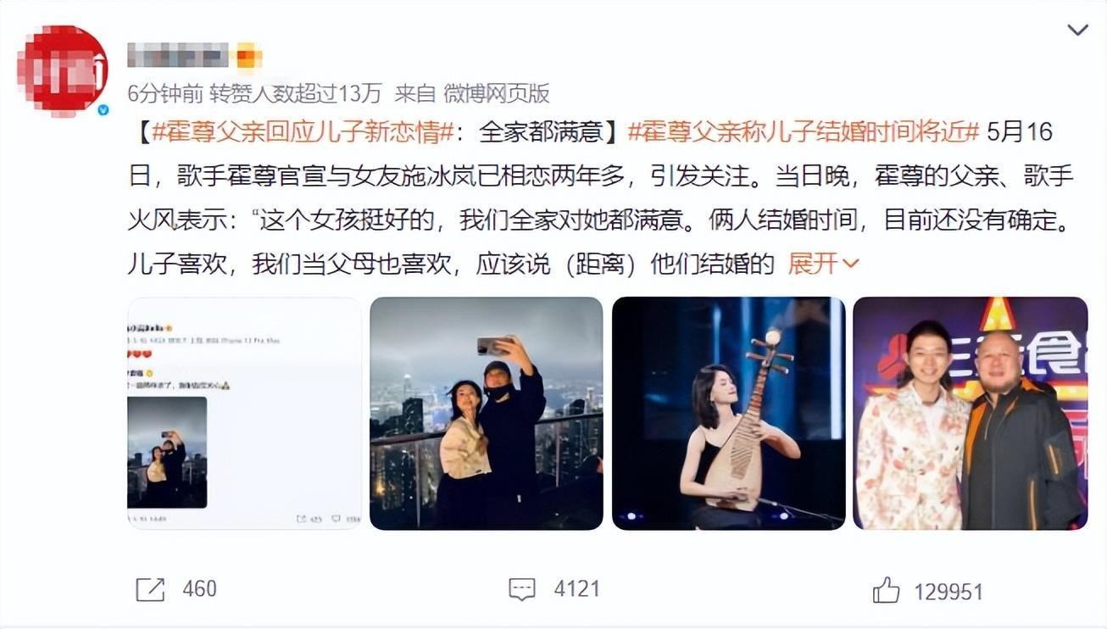Open the post options chevron menu
This screenshot has width=1107, height=629.
click(x=1077, y=31)
